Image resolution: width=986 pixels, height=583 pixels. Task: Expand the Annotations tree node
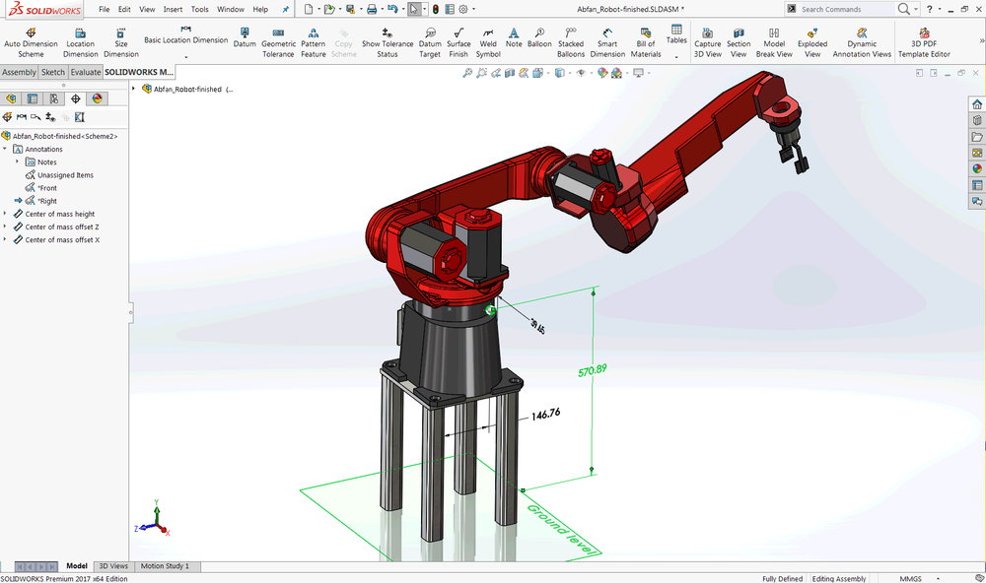[x=6, y=150]
